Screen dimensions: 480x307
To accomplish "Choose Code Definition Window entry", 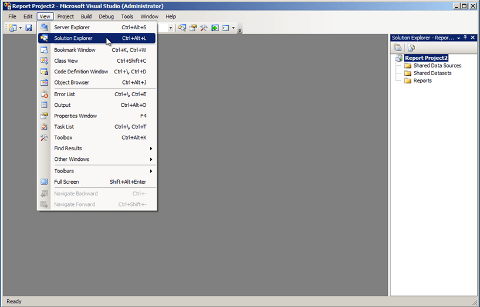I will point(97,72).
